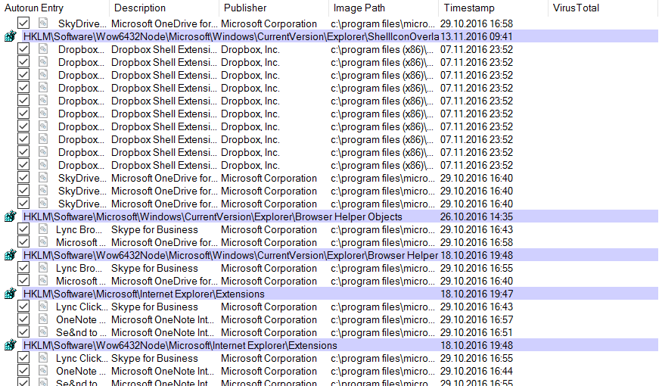The image size is (662, 386).
Task: Toggle checkbox of Microsoft BHO entry at 16:40
Action: coord(23,281)
